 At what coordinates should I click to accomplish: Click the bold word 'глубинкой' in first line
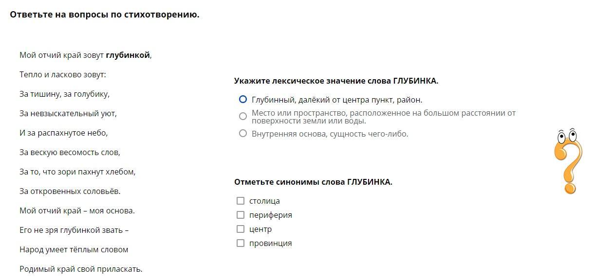128,55
